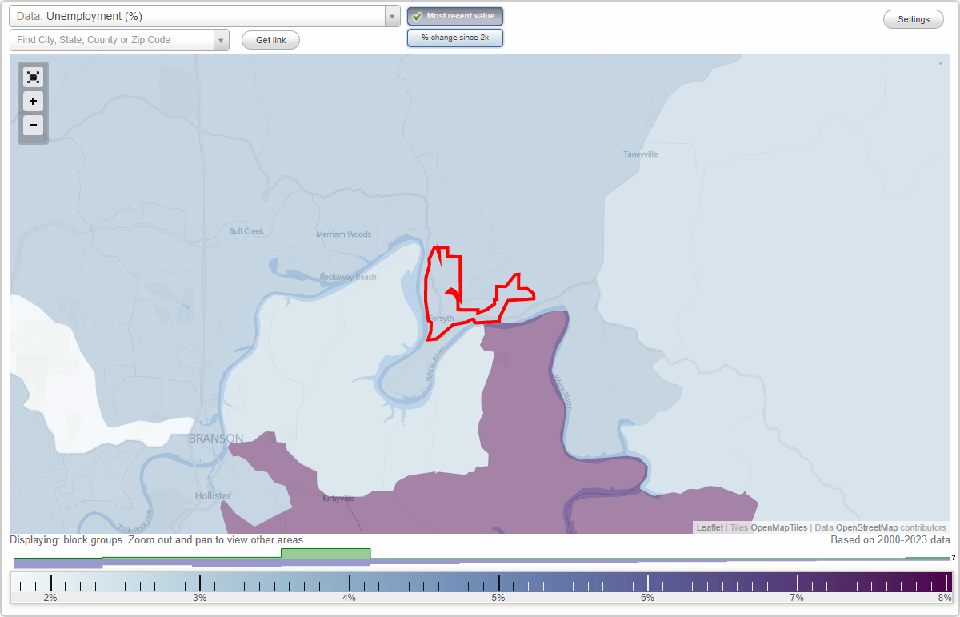Open the Settings button
960x617 pixels.
pyautogui.click(x=914, y=19)
